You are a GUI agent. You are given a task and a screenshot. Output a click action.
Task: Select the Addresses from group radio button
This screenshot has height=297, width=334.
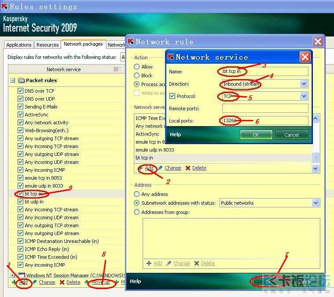click(x=136, y=212)
